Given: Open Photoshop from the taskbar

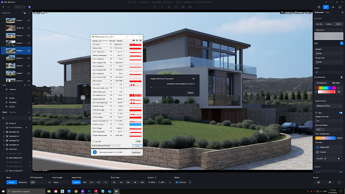Looking at the screenshot, I should [x=89, y=191].
